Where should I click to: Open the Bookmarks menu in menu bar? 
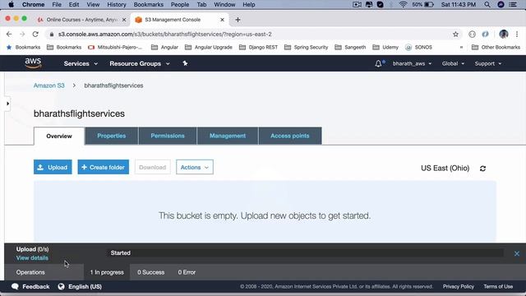[148, 5]
